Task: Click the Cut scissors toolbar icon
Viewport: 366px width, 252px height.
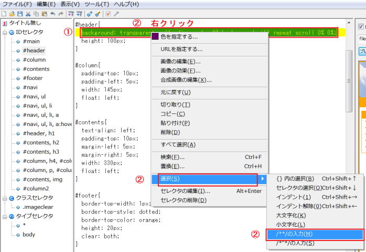Action: point(27,14)
